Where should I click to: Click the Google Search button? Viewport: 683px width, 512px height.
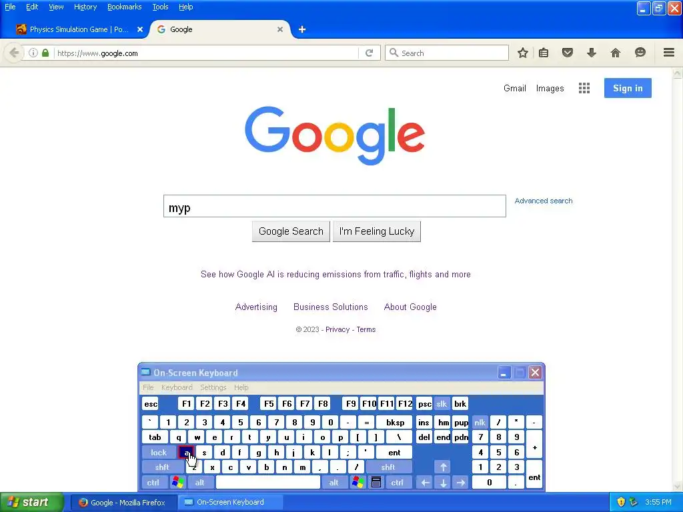pos(291,231)
